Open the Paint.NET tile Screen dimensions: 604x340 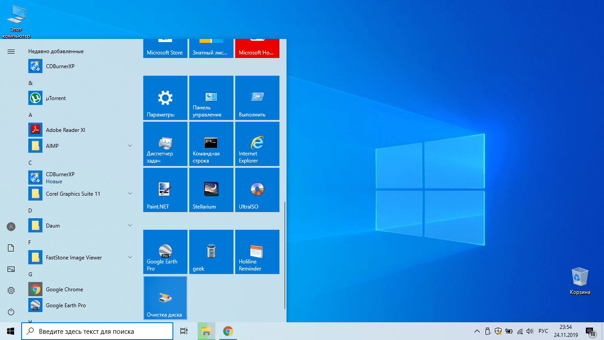[x=165, y=190]
